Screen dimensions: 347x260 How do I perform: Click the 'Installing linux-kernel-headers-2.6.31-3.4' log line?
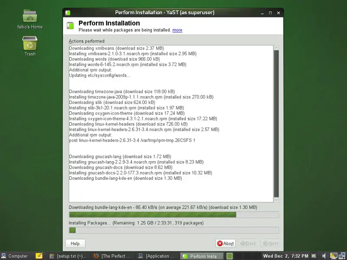pos(144,129)
